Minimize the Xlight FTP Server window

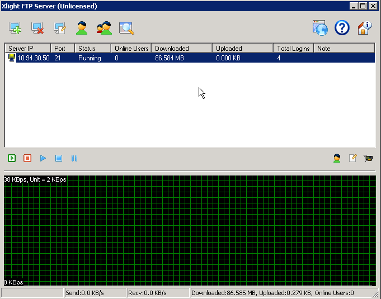tap(354, 6)
